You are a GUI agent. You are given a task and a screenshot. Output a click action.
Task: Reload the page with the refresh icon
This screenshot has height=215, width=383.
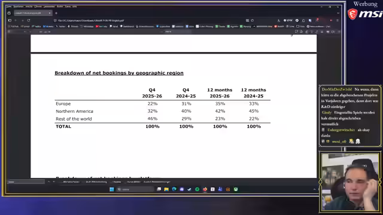tap(29, 20)
